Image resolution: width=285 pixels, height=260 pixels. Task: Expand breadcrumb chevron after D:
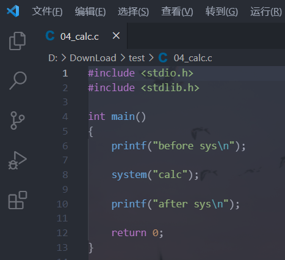[x=63, y=58]
